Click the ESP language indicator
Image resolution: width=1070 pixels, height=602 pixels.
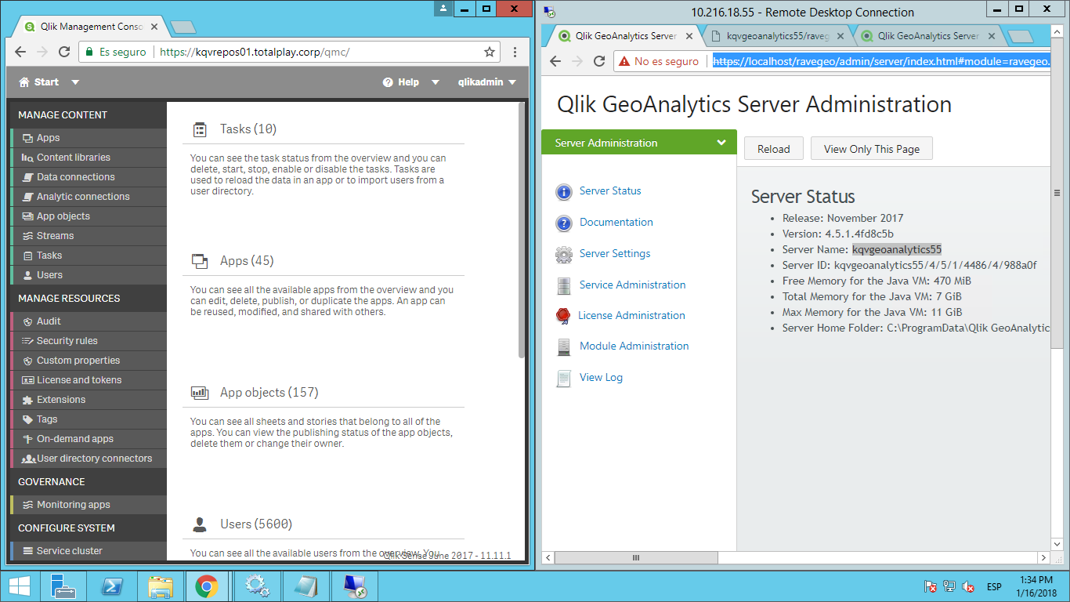click(x=994, y=586)
